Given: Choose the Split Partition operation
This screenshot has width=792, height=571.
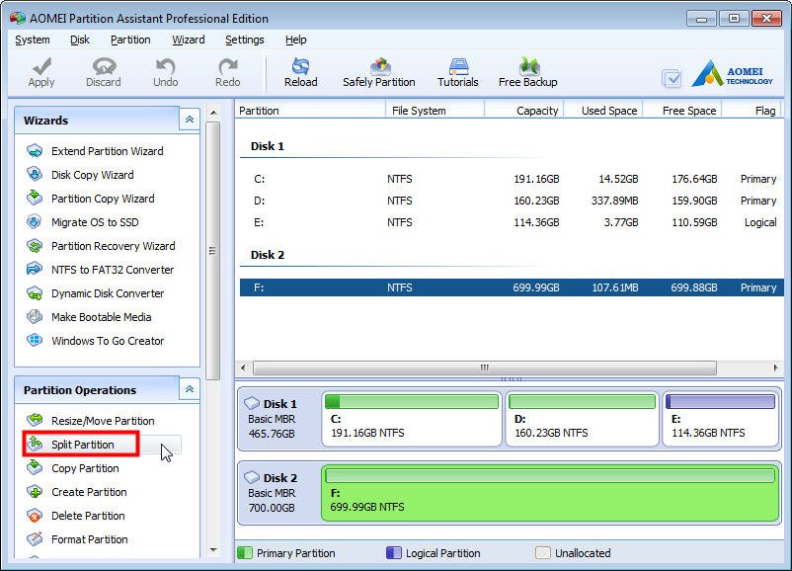Looking at the screenshot, I should tap(82, 445).
